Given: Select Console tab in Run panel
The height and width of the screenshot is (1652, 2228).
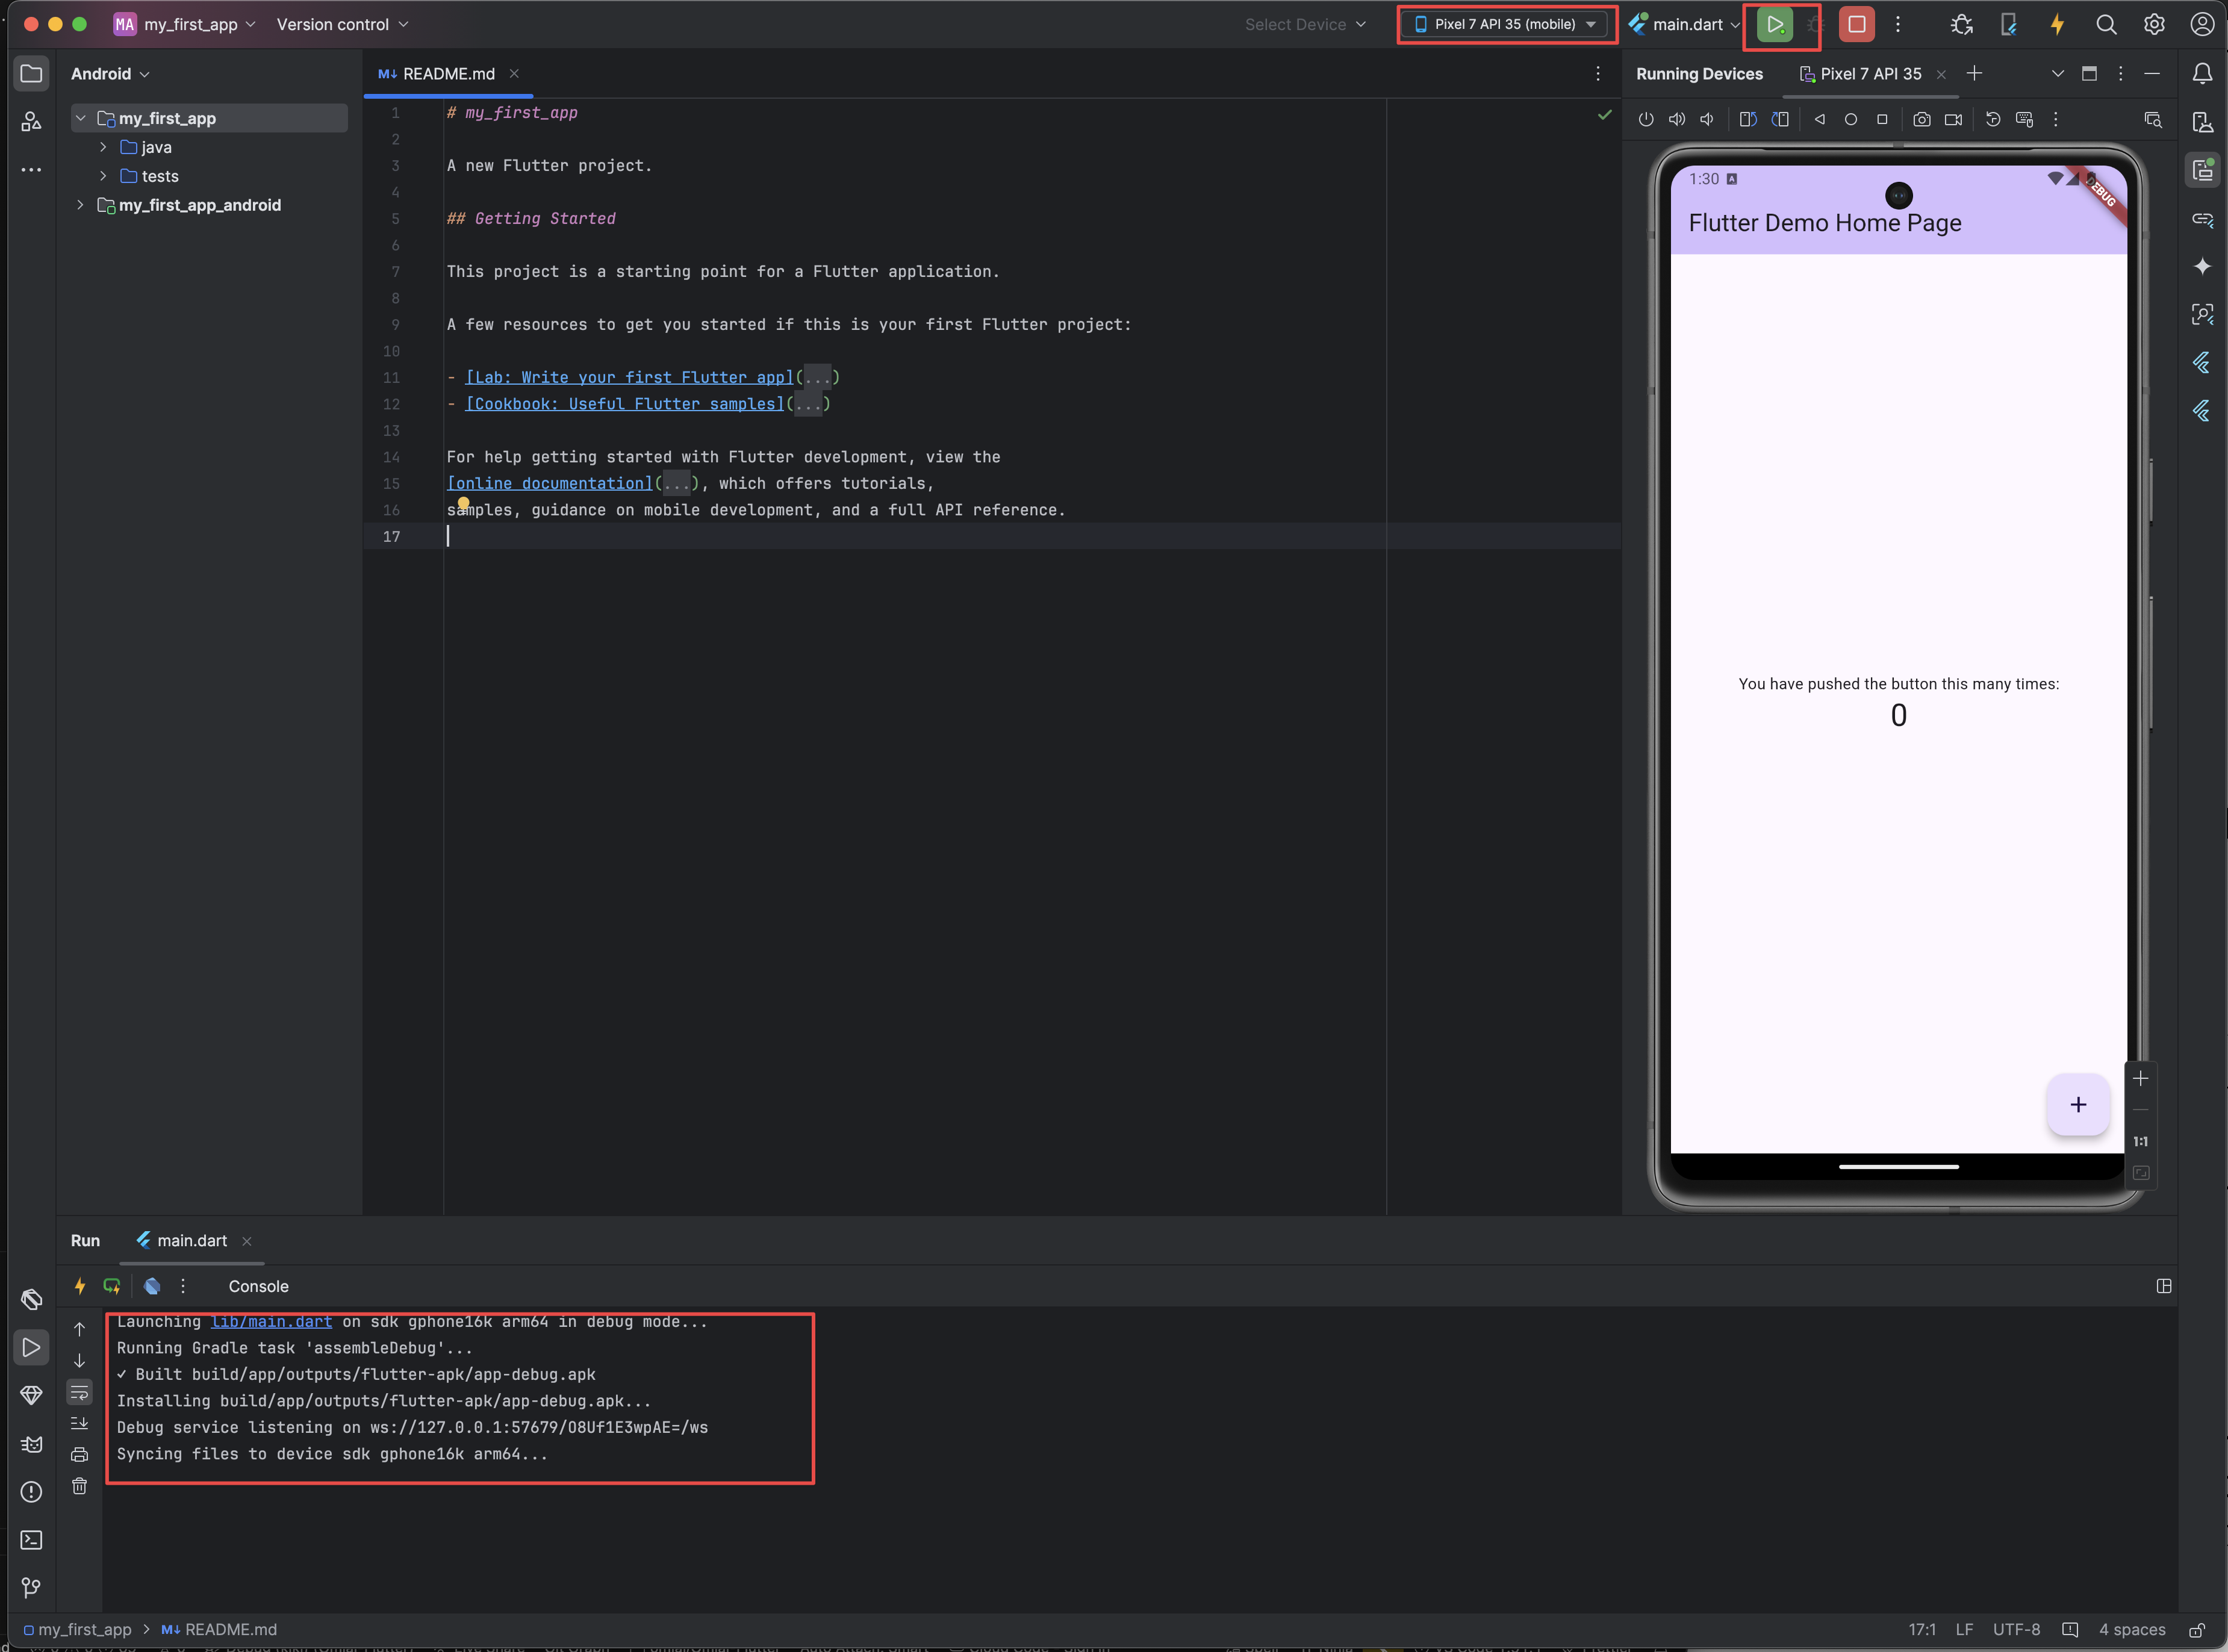Looking at the screenshot, I should (258, 1287).
